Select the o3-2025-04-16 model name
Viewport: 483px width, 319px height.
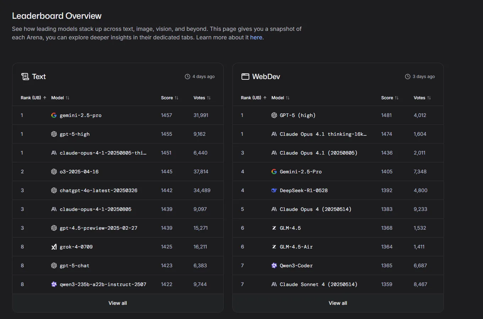[79, 172]
